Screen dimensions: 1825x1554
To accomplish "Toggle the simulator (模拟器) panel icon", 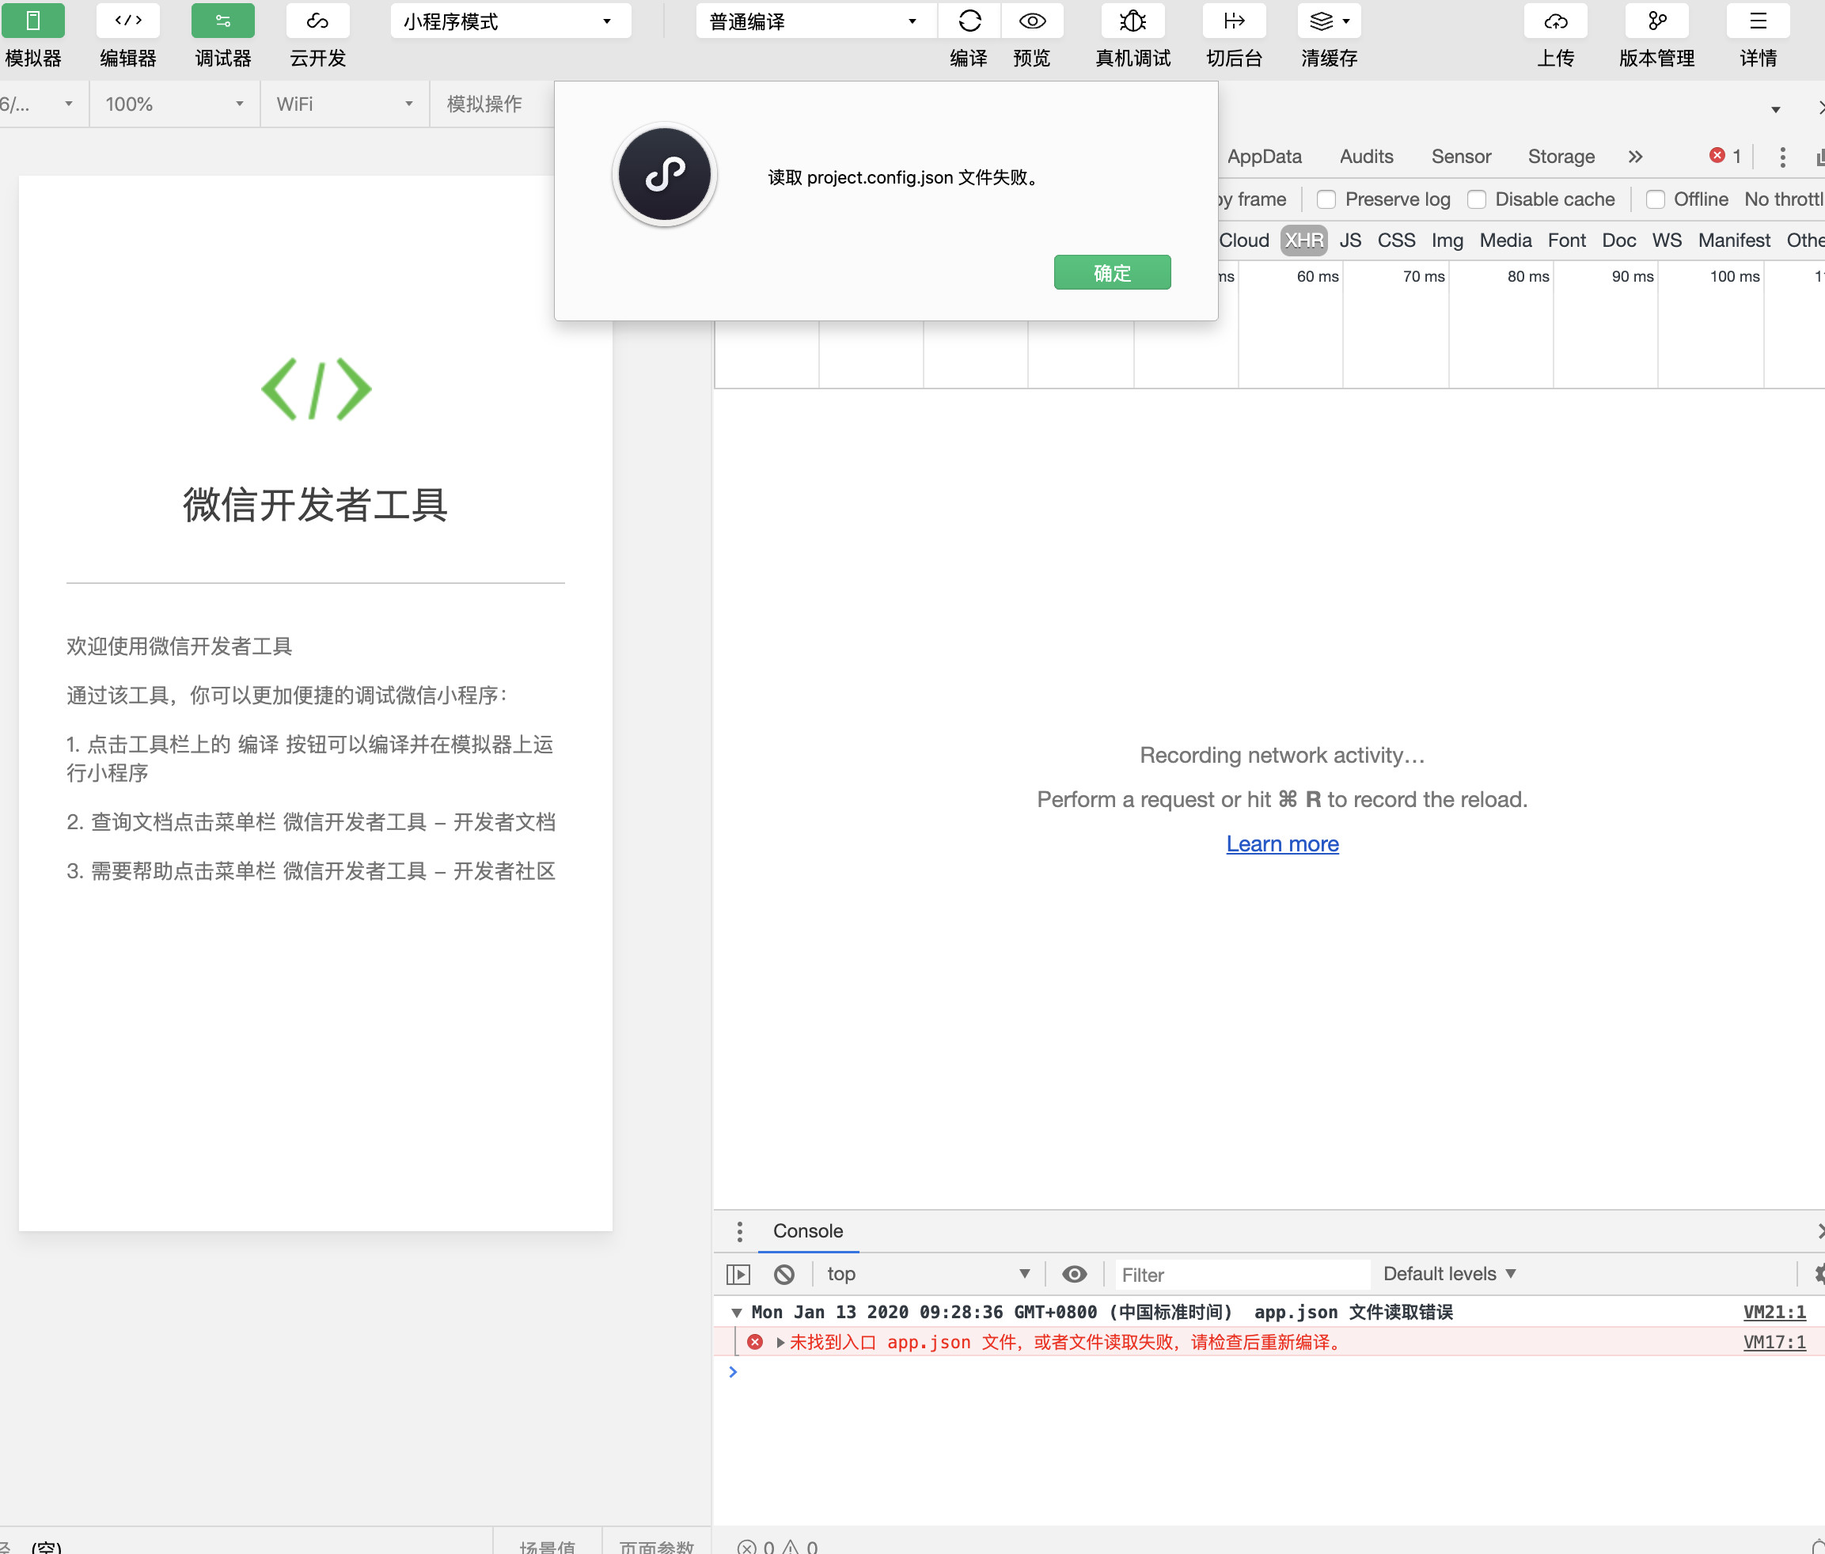I will pos(32,21).
